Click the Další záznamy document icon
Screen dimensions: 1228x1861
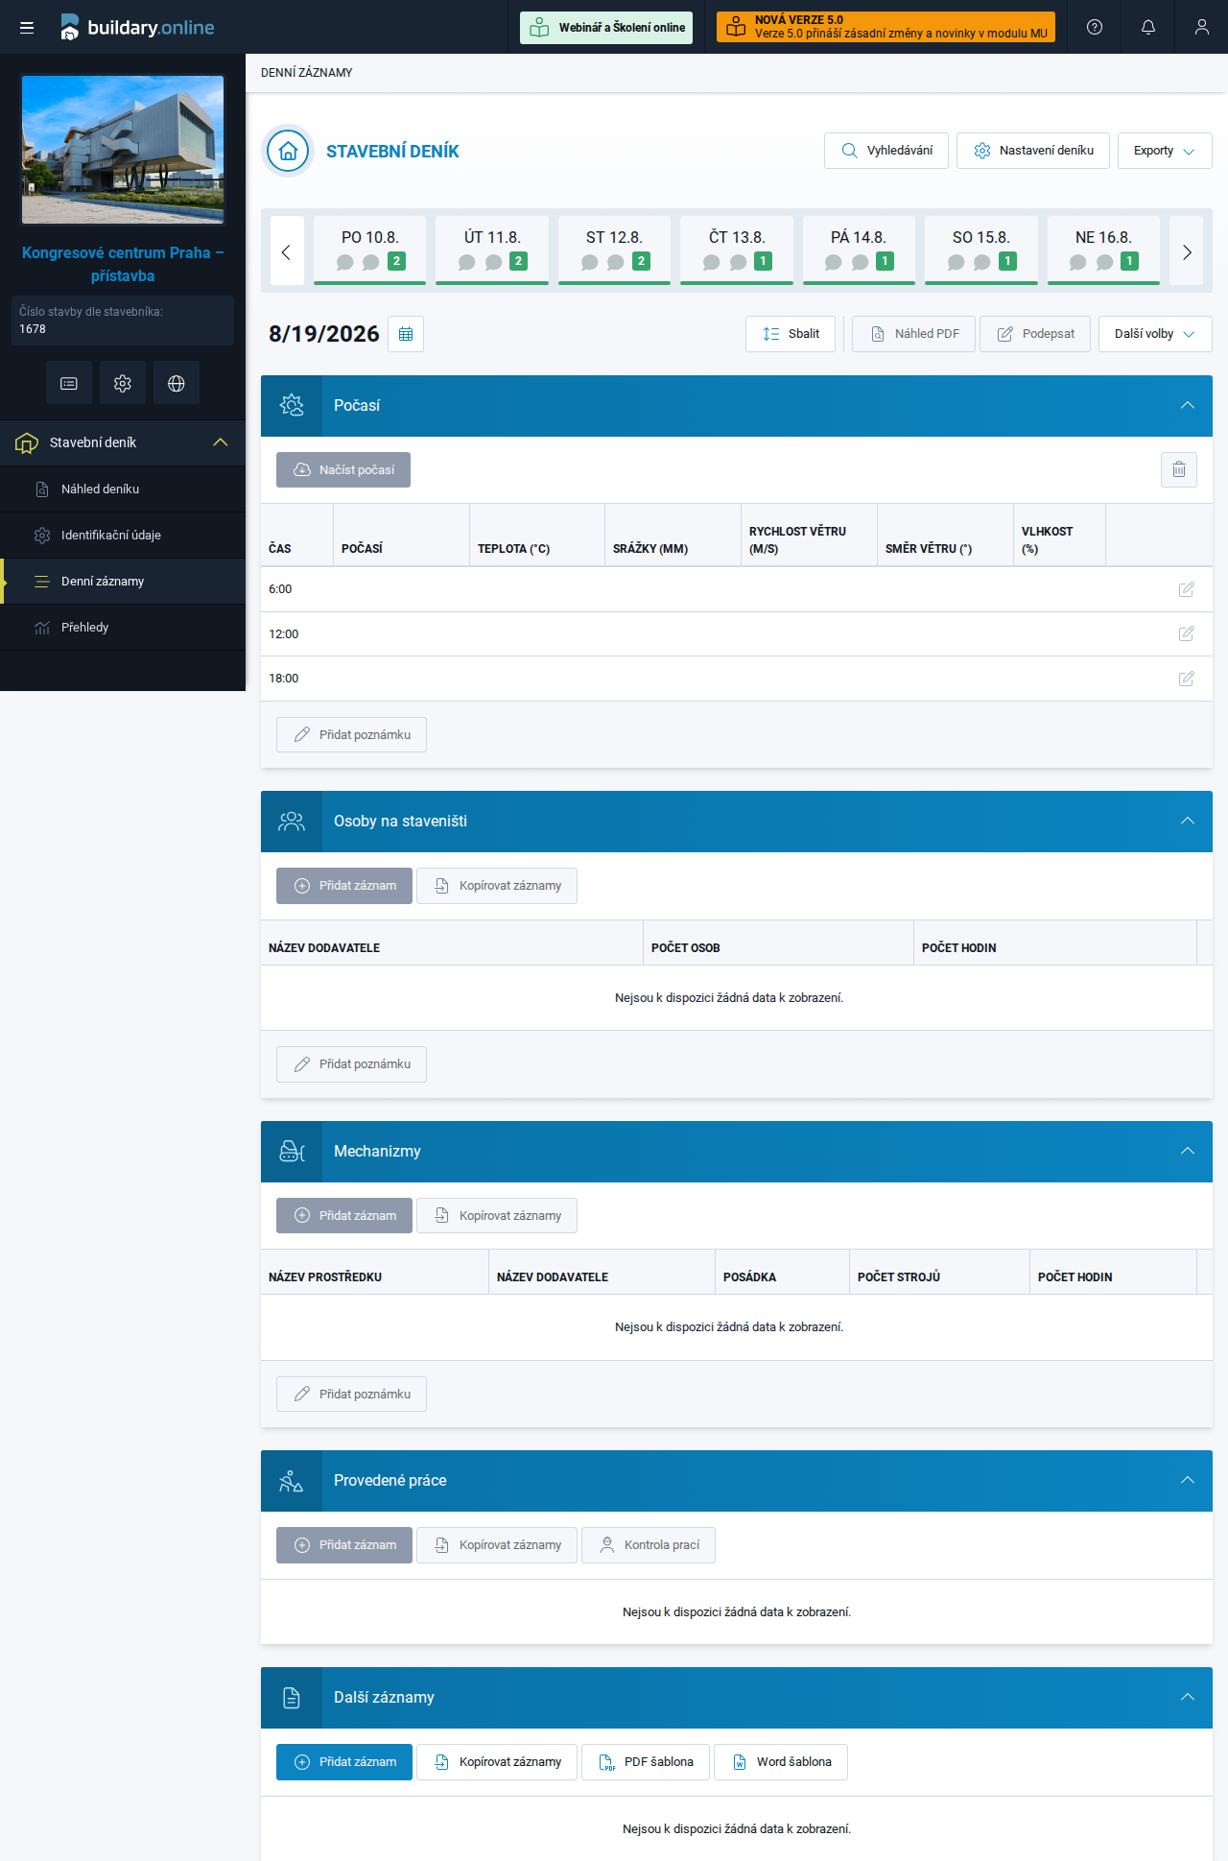coord(292,1698)
